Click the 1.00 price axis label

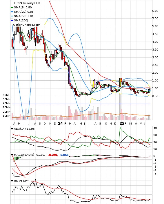[x=155, y=88]
